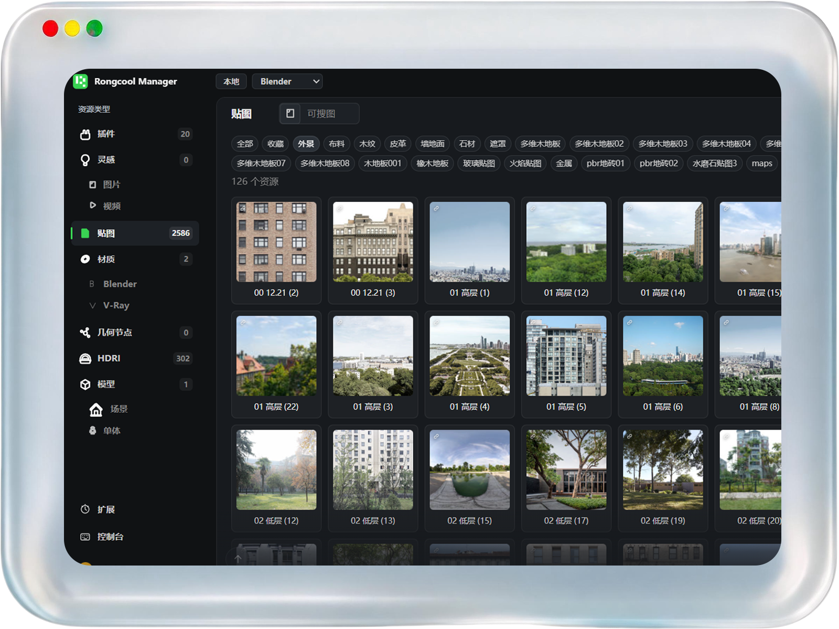Open the 02 低层 (17) thumbnail
The image size is (839, 629).
click(566, 470)
